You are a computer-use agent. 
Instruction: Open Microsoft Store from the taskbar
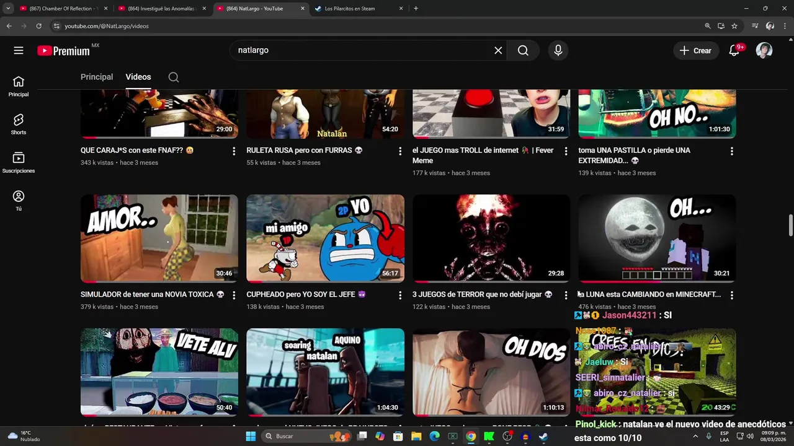398,436
